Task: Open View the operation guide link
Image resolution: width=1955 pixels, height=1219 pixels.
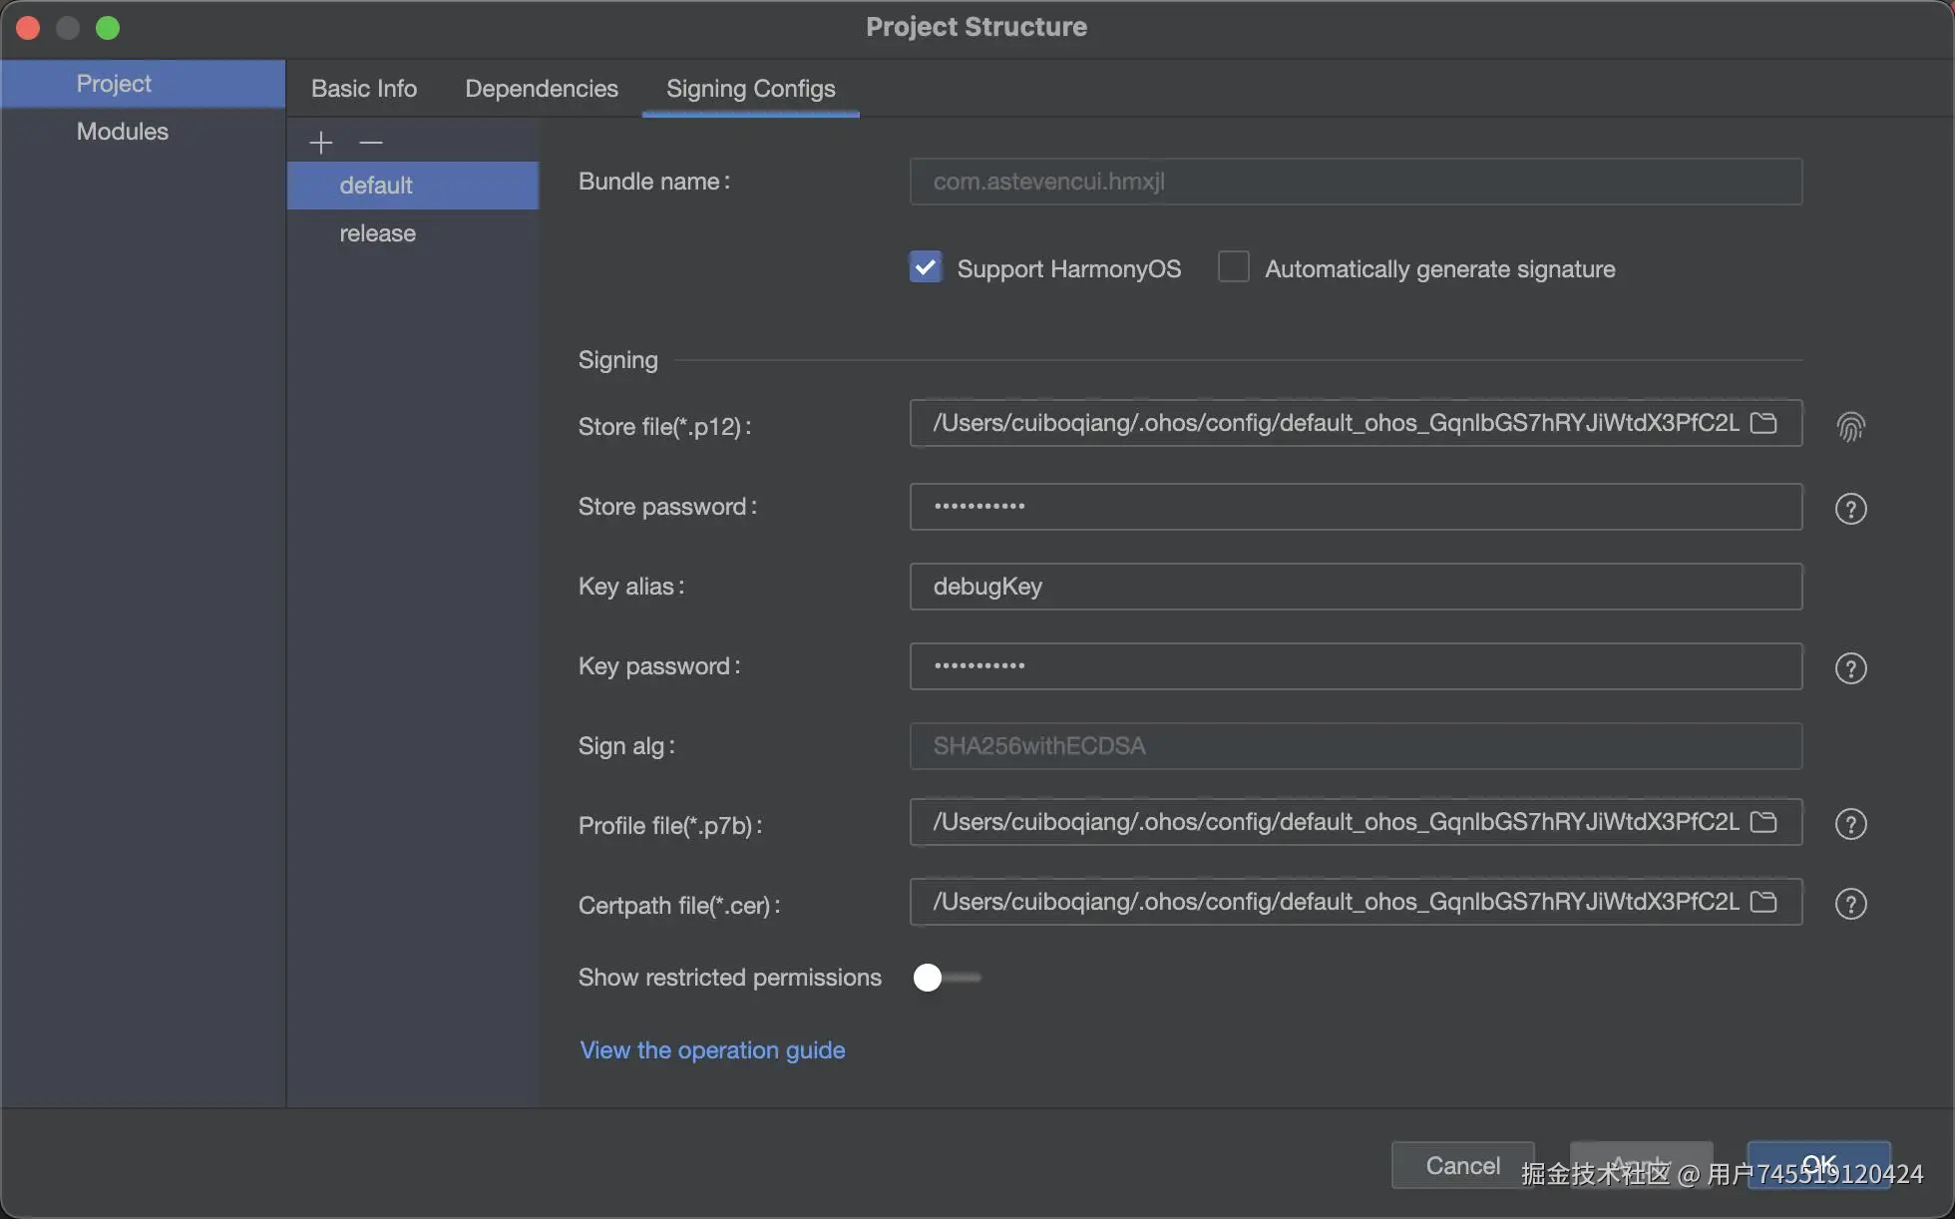Action: pos(712,1050)
